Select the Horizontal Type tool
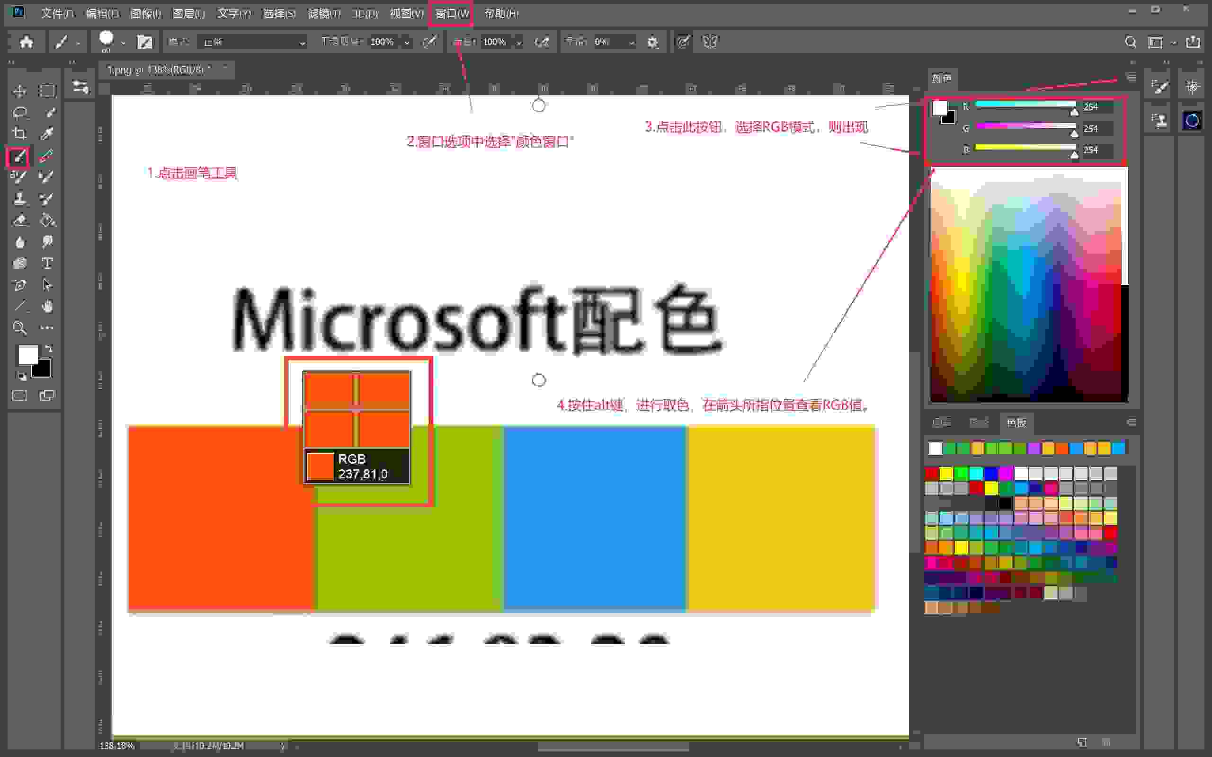1212x757 pixels. (x=47, y=264)
